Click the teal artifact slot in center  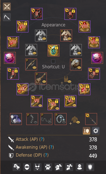(x=53, y=51)
